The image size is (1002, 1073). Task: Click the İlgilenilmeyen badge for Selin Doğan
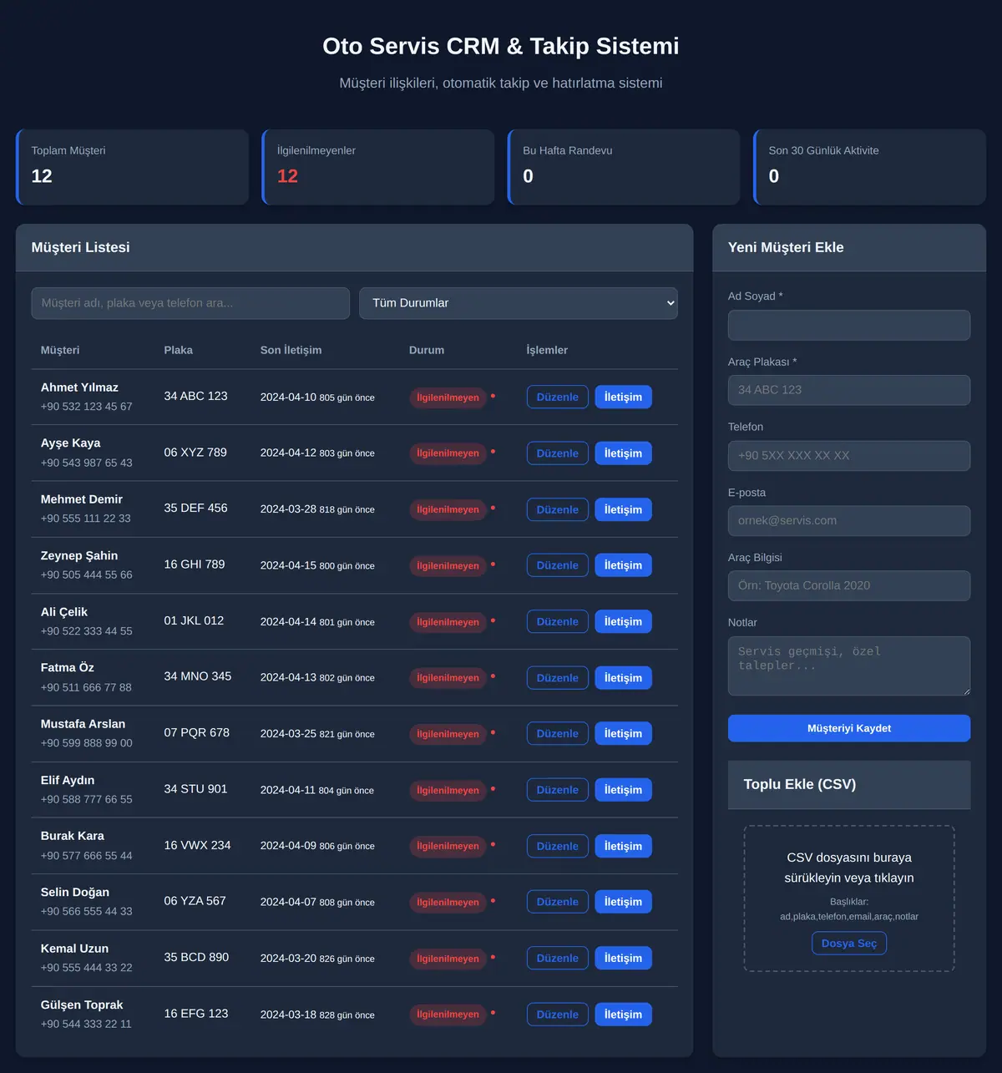click(x=448, y=902)
